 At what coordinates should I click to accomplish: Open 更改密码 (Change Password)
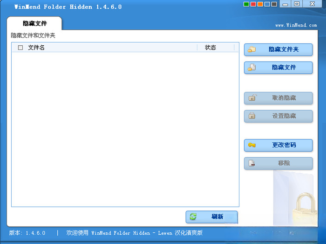pos(278,145)
